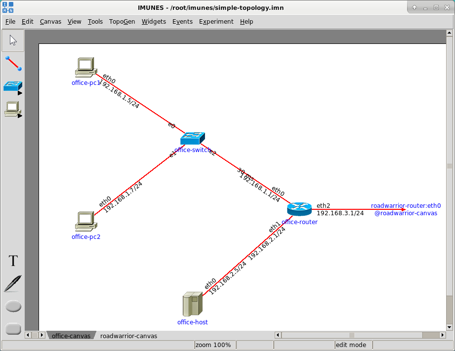Click the office-switch node label

coord(192,150)
